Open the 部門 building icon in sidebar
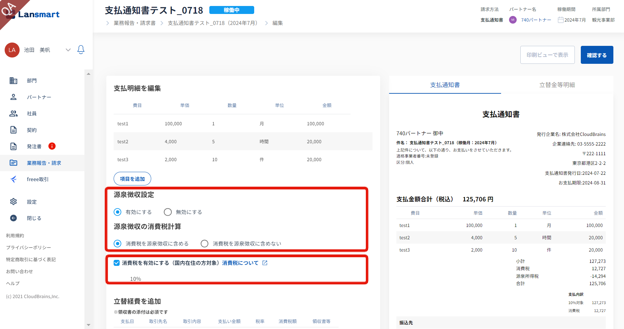 [13, 81]
